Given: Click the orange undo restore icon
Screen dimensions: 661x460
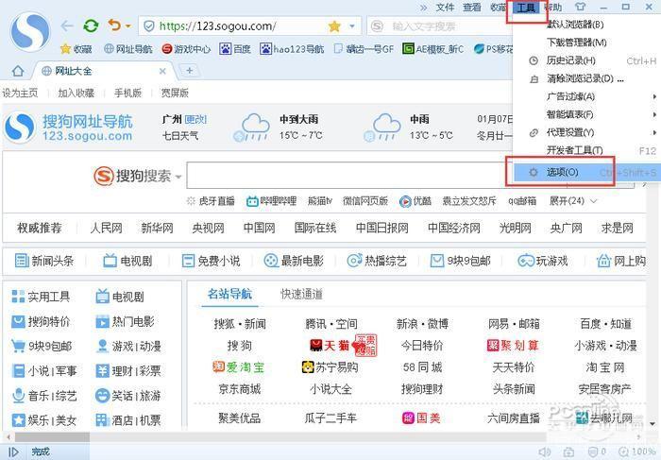Looking at the screenshot, I should (114, 26).
